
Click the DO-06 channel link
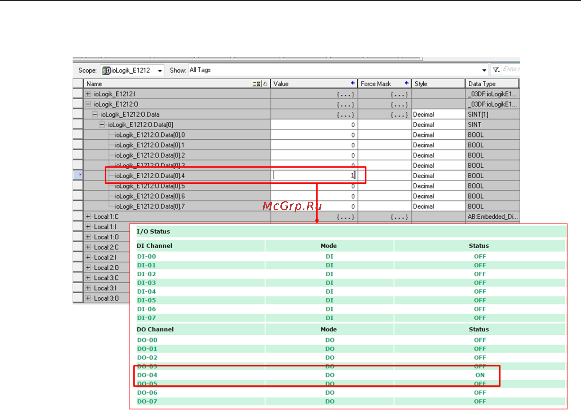(x=147, y=392)
